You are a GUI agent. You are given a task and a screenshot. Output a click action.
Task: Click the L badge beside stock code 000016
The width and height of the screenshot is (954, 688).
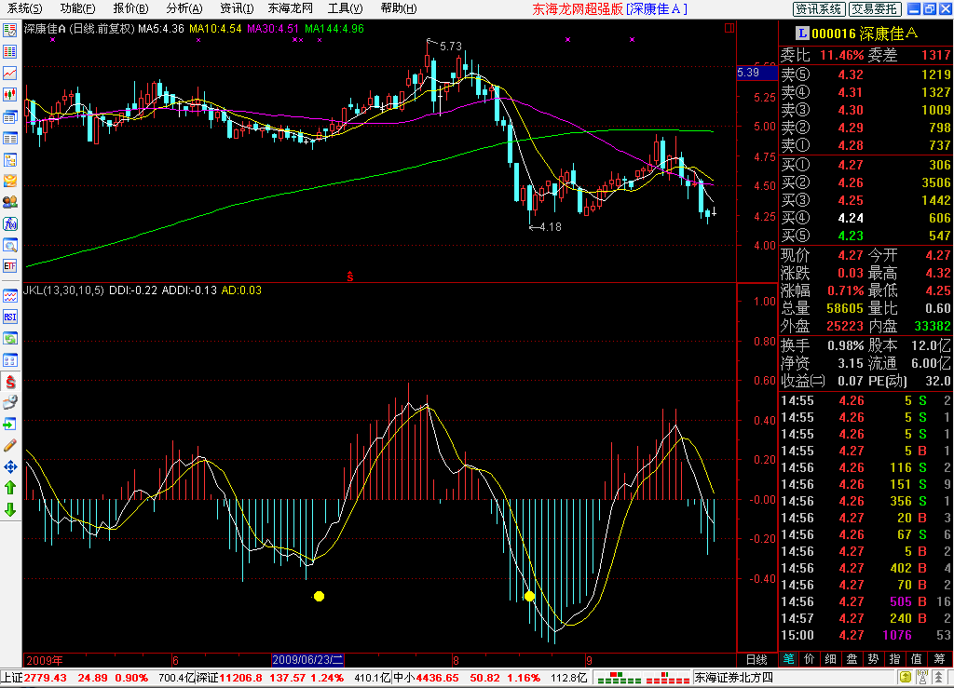point(802,34)
